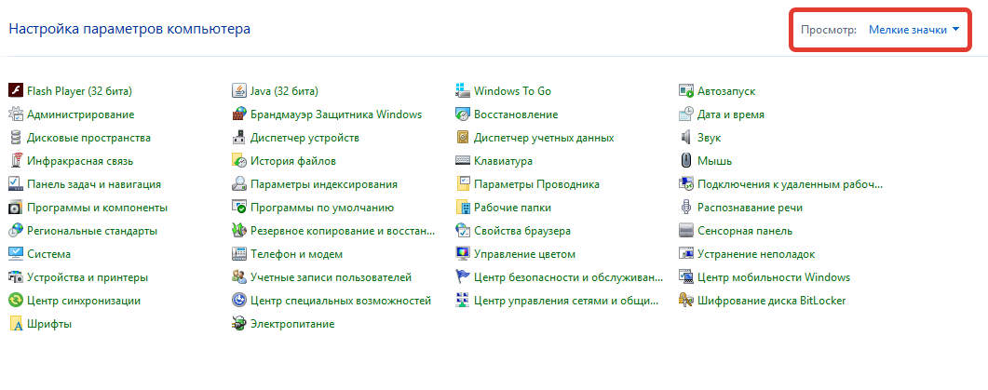
Task: Select the Параметры Проводника link
Action: pyautogui.click(x=537, y=184)
